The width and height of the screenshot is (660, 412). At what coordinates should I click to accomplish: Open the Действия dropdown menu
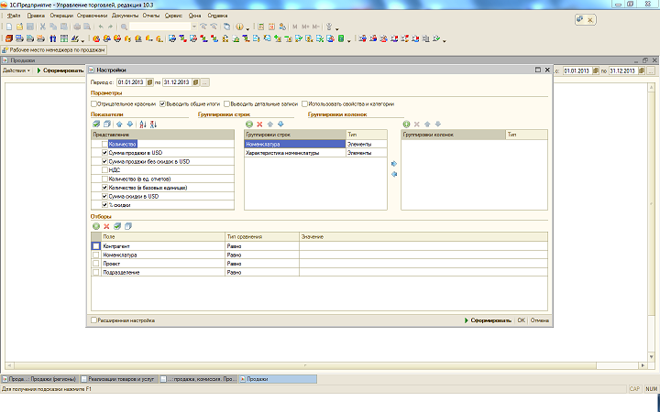click(x=16, y=70)
